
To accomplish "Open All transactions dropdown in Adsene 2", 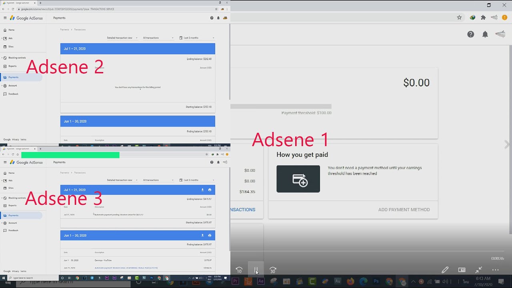I will [158, 38].
